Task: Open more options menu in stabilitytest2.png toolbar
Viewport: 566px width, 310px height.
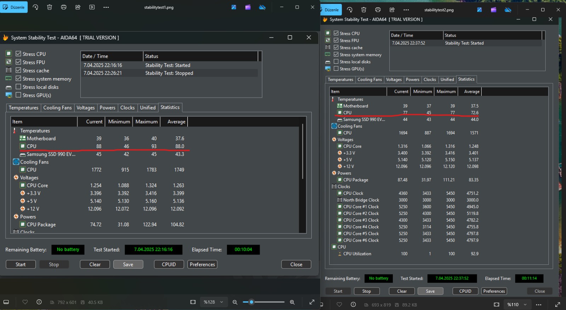Action: 406,10
